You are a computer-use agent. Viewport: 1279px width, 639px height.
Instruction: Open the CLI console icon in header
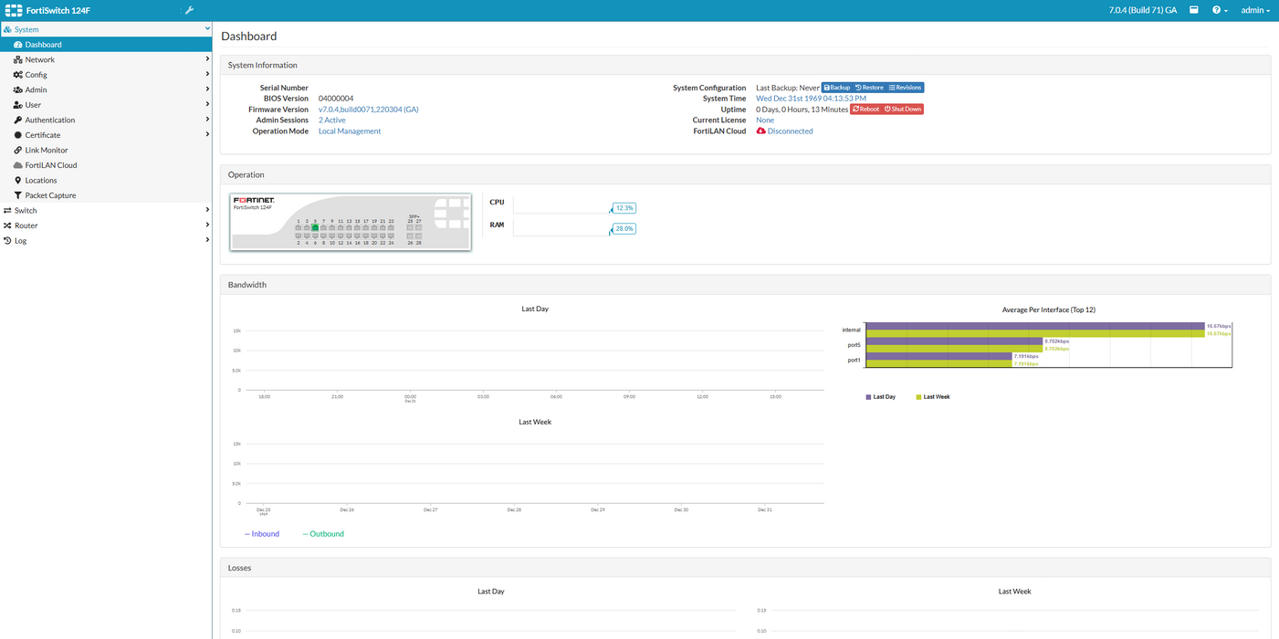[x=1193, y=10]
